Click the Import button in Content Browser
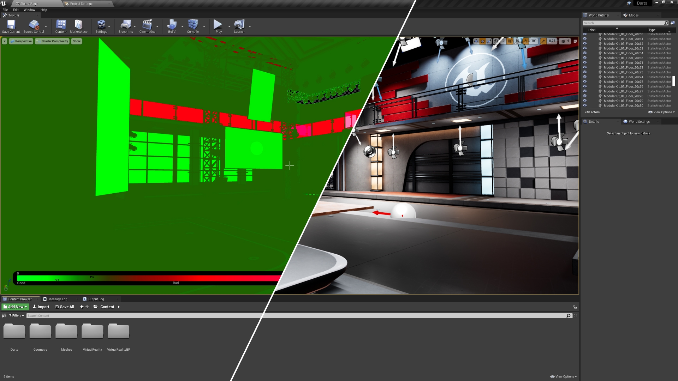 click(41, 307)
